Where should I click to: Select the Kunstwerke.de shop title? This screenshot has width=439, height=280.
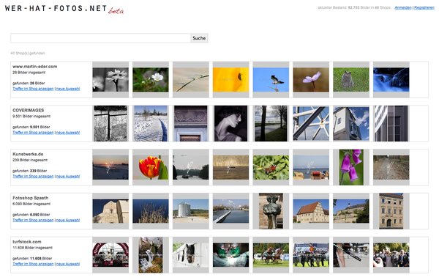[x=28, y=154]
